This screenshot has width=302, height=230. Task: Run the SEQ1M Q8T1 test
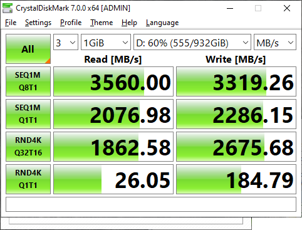[28, 81]
